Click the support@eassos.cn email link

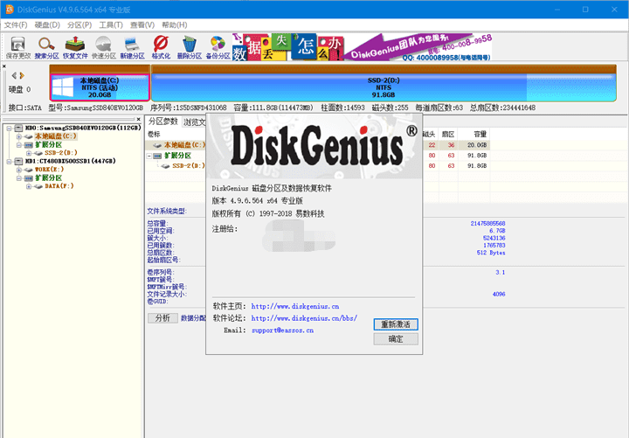pyautogui.click(x=282, y=330)
